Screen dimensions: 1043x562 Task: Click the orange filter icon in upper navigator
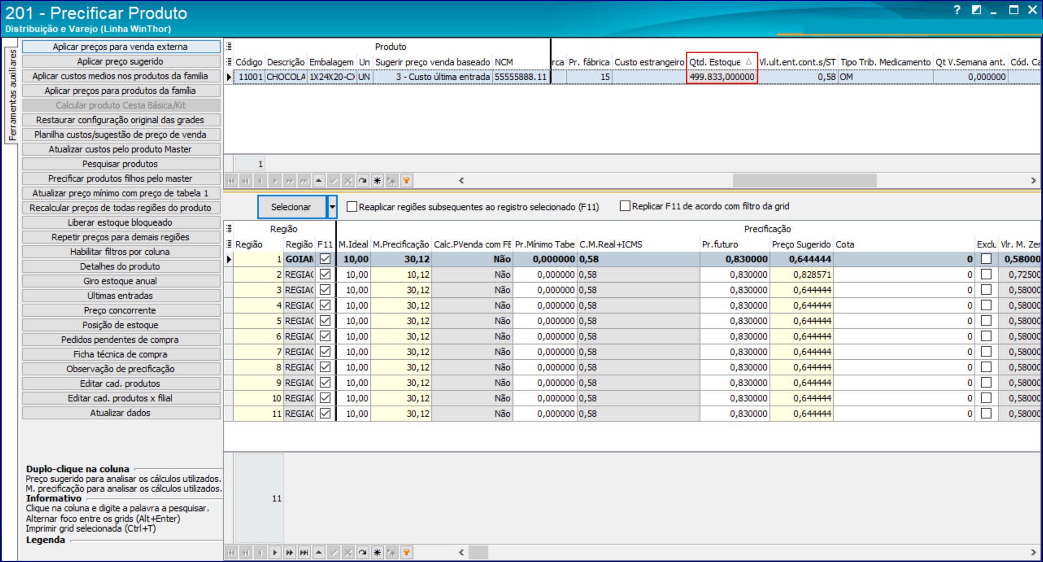coord(407,181)
